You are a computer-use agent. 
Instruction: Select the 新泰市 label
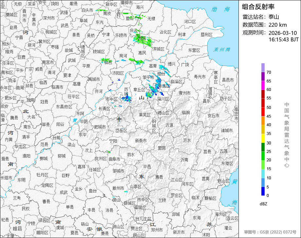[x=141, y=141]
